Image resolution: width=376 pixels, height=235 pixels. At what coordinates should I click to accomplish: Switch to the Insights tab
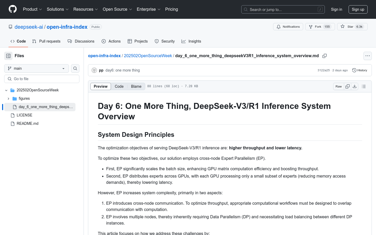(x=191, y=41)
